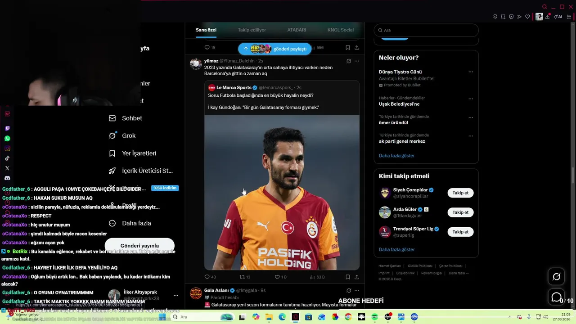This screenshot has height=324, width=576.
Task: Click the pin icon in browser toolbar
Action: point(495,17)
